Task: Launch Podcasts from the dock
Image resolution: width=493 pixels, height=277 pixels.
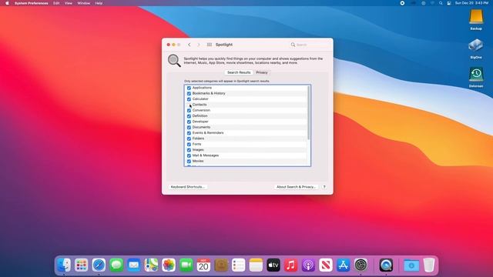Action: [x=308, y=265]
